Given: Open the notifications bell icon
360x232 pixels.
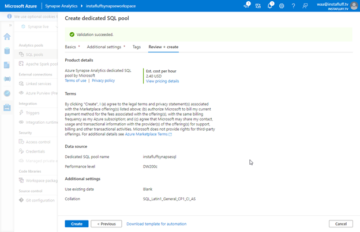Looking at the screenshot, I should click(270, 6).
